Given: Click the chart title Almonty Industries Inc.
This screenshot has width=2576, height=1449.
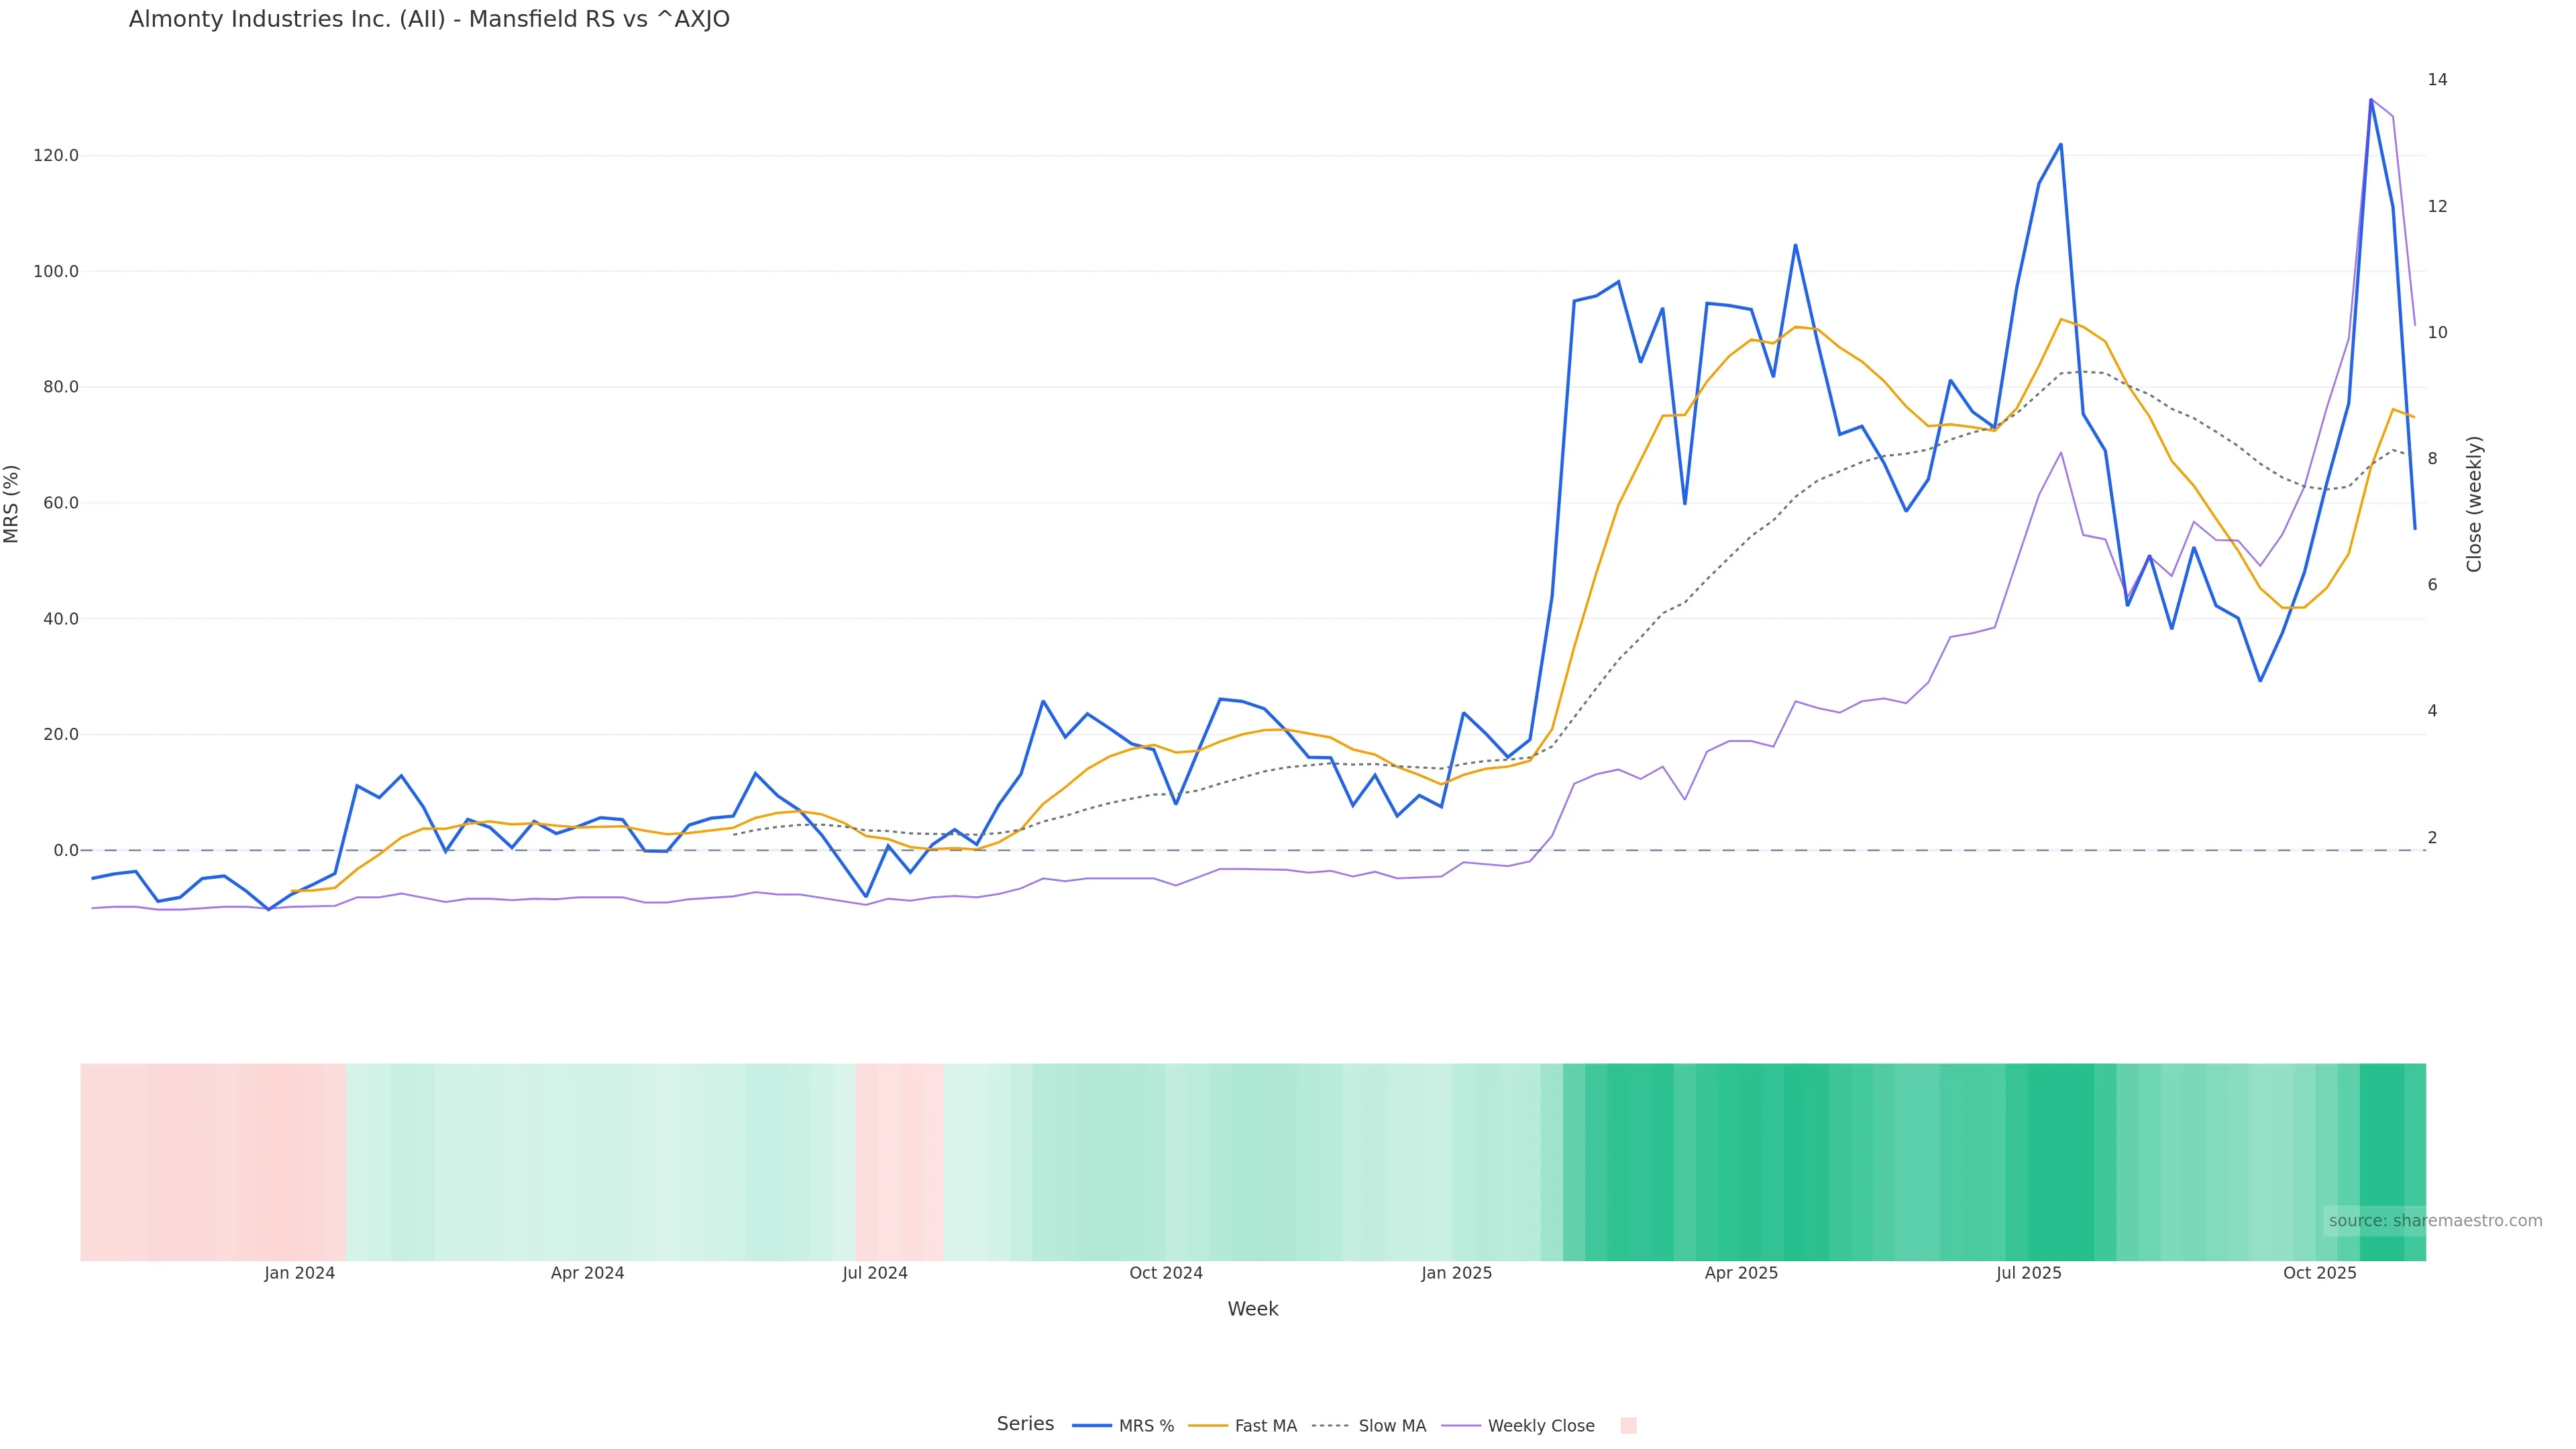Looking at the screenshot, I should (x=429, y=19).
